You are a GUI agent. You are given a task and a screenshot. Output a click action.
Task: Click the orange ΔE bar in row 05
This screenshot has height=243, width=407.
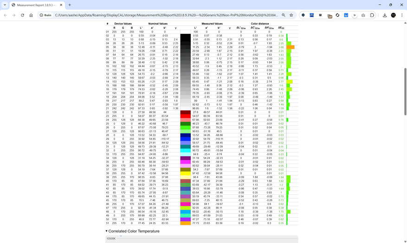[290, 47]
